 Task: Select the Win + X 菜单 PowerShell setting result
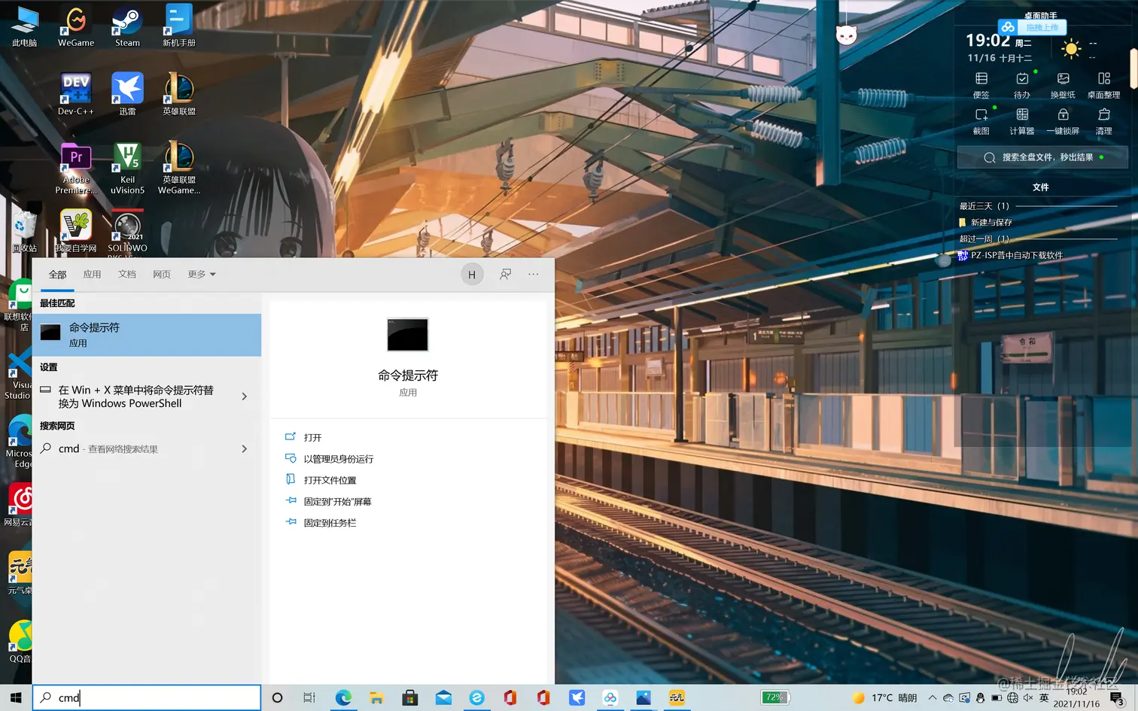[x=147, y=397]
